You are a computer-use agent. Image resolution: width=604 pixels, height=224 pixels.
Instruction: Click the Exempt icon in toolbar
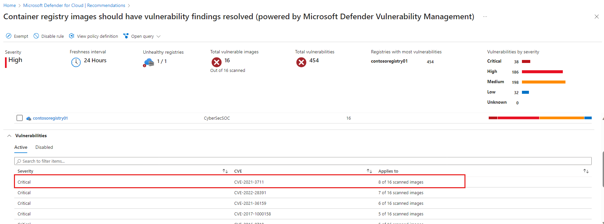click(9, 36)
